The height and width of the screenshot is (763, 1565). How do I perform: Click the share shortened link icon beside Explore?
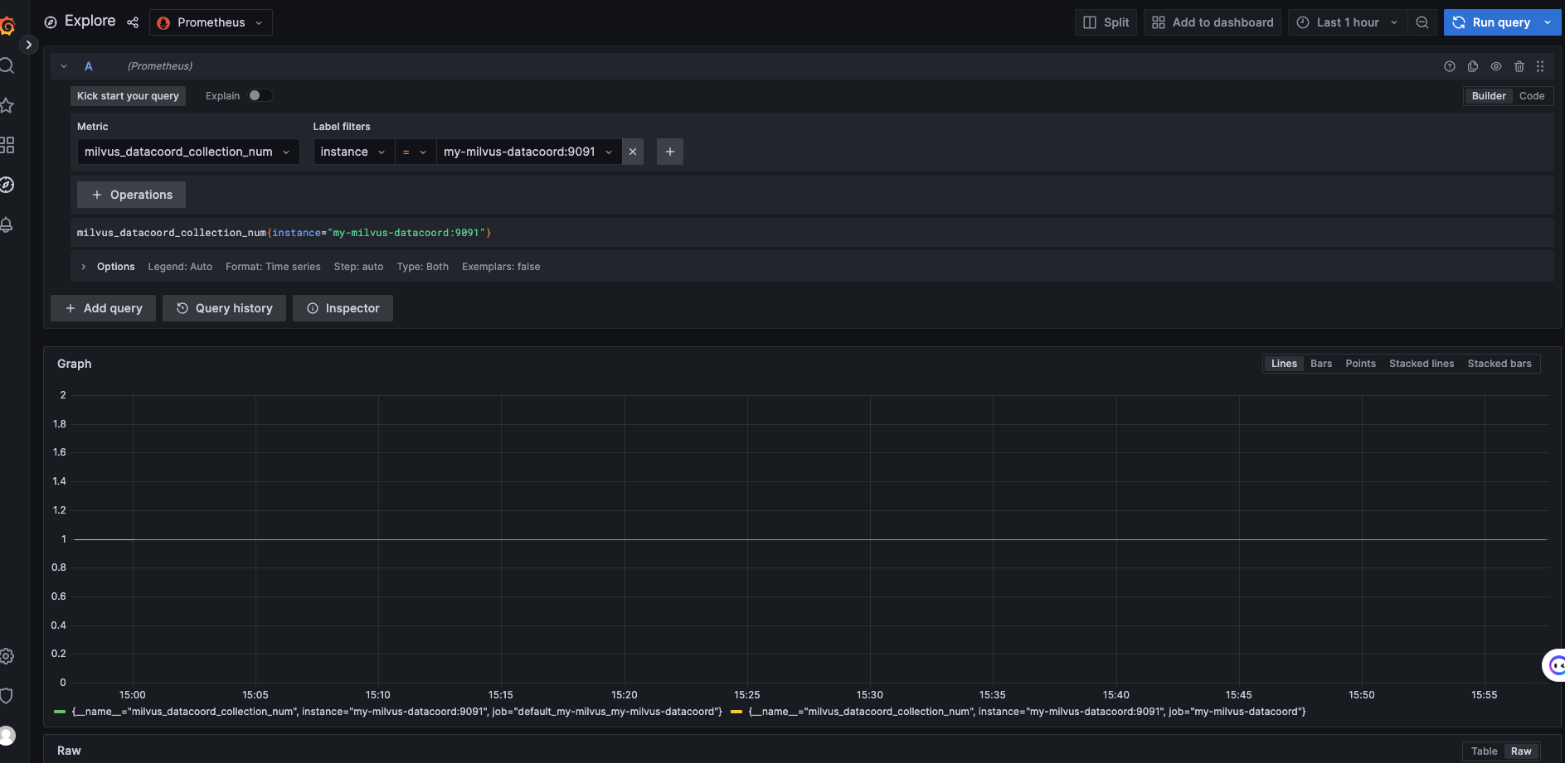pos(133,22)
